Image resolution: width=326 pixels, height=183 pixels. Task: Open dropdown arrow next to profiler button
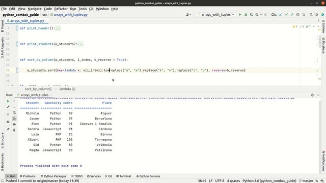tap(261, 15)
